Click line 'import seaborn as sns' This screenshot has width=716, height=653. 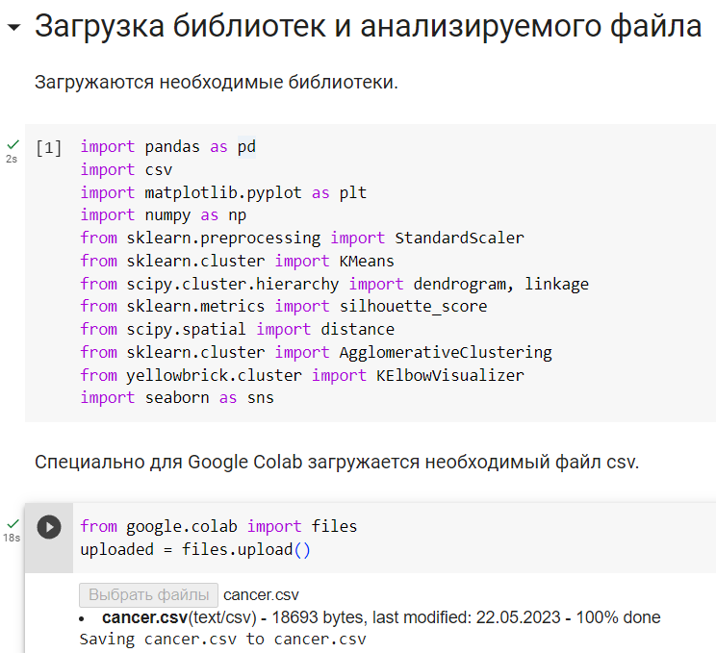pos(177,398)
